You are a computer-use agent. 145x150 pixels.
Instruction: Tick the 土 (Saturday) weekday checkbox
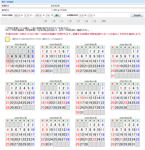(94, 21)
